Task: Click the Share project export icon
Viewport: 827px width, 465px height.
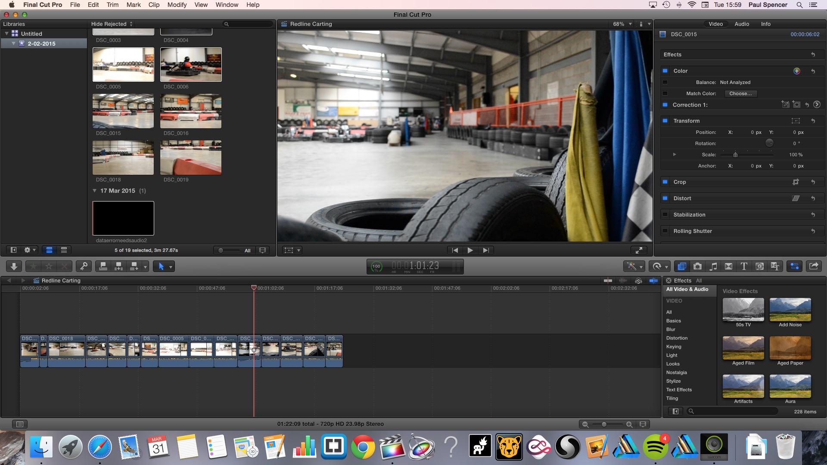Action: click(814, 267)
